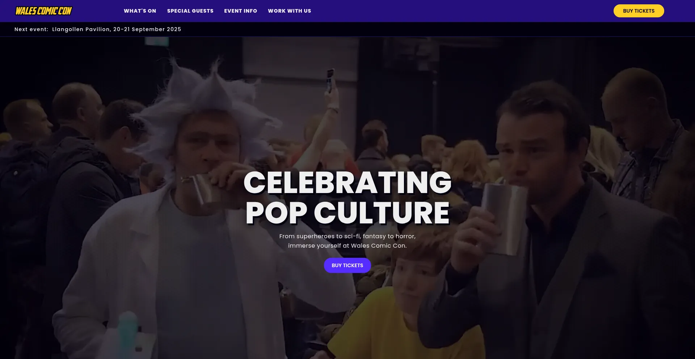Click the phone raised above the crowd
Screen dimensions: 695x359
coord(330,80)
